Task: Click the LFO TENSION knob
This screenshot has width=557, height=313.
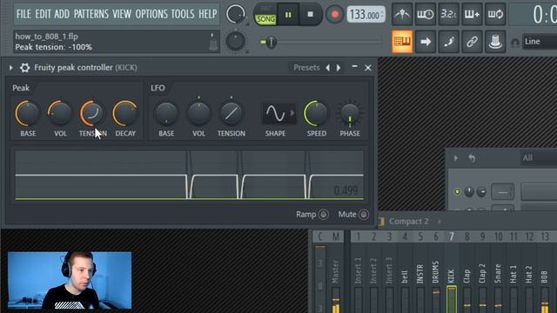Action: point(232,114)
